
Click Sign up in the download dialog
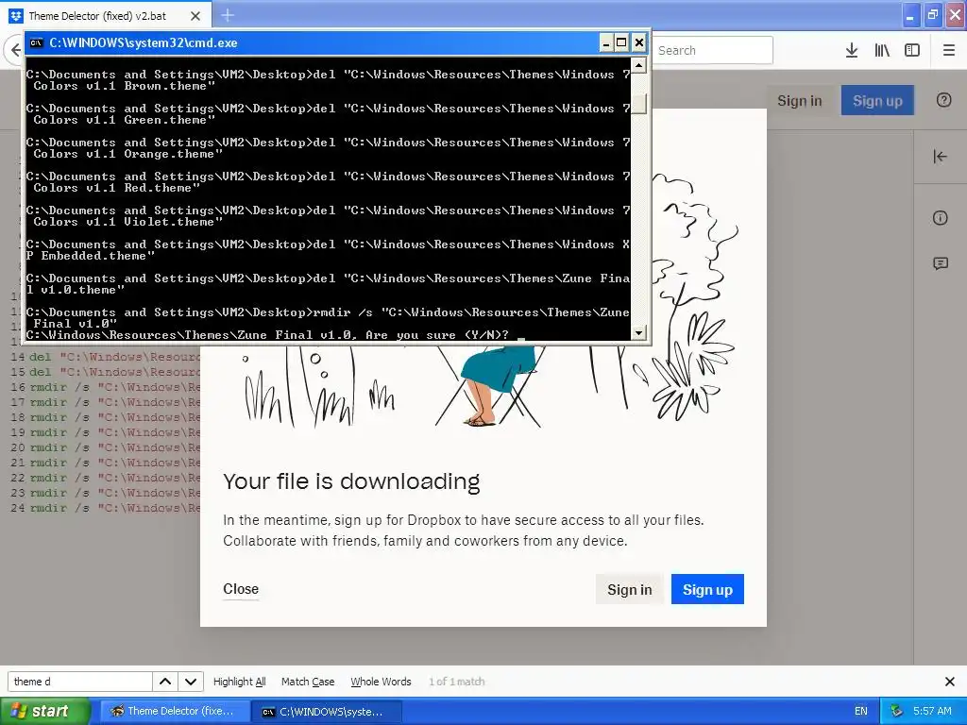pyautogui.click(x=707, y=589)
